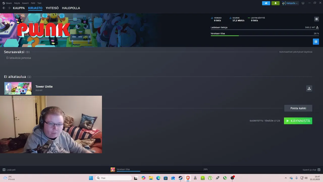The height and width of the screenshot is (182, 323).
Task: Click the Poista kaikki button
Action: click(298, 108)
